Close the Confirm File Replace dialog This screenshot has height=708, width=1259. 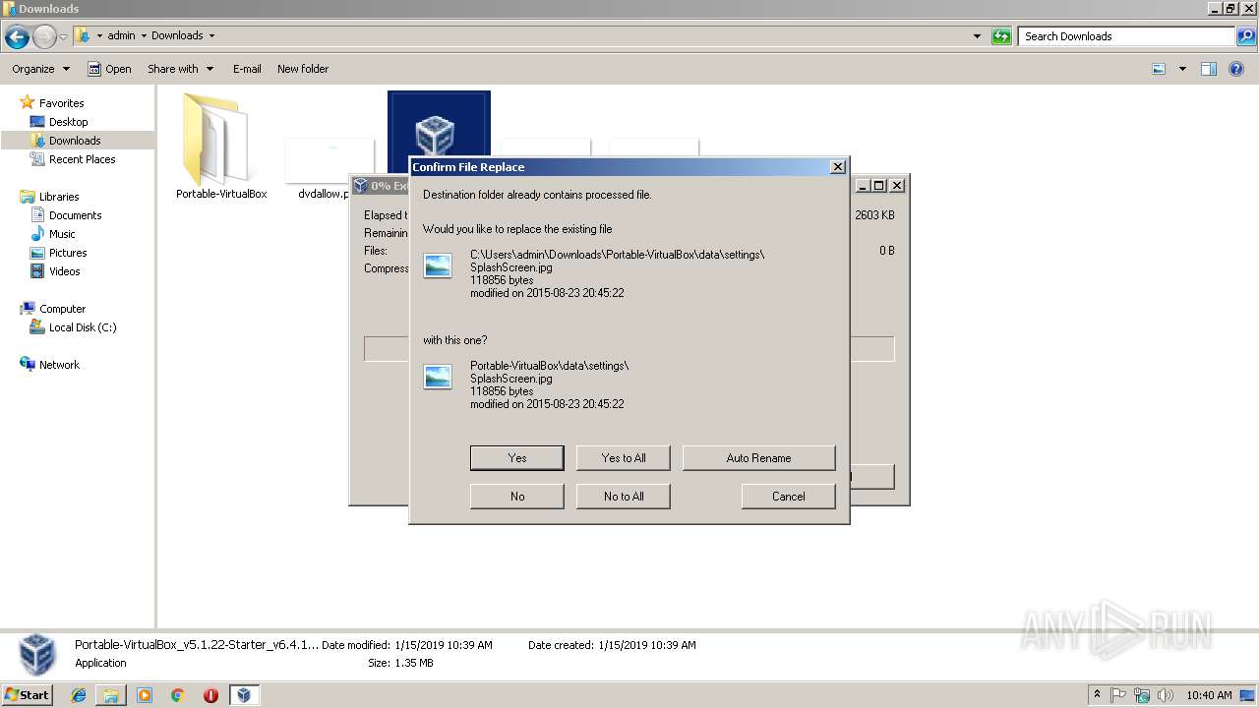pos(838,167)
